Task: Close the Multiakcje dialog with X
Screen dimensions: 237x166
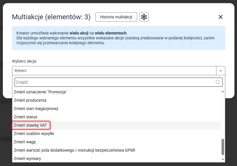Action: coord(220,17)
